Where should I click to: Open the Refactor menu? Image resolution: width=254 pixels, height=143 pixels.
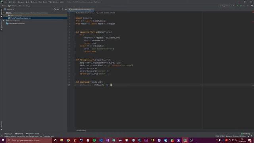point(34,2)
